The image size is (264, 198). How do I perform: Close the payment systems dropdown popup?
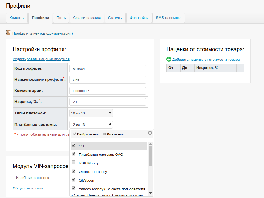[150, 133]
